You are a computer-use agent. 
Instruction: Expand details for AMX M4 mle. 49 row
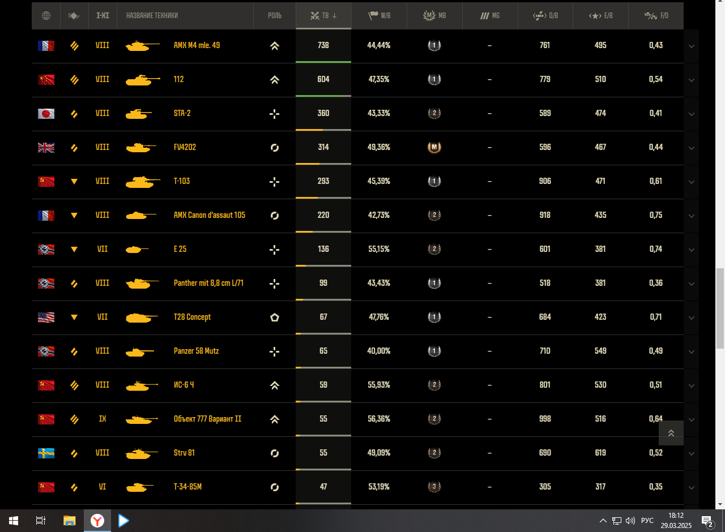click(x=692, y=46)
